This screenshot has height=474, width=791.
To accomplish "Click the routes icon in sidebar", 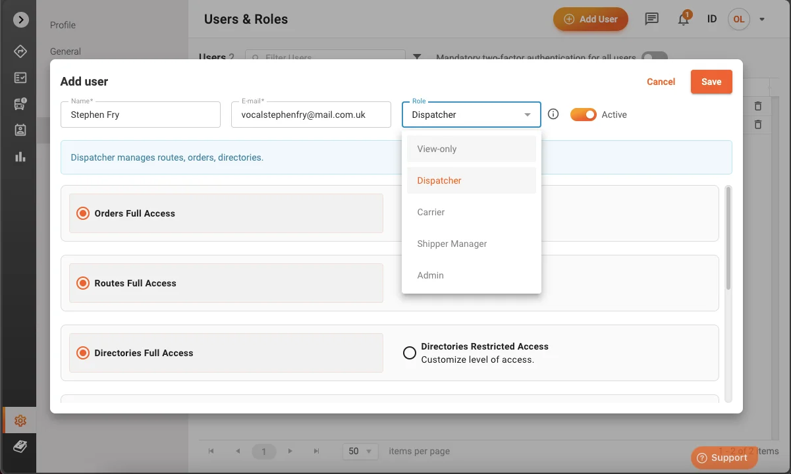I will click(20, 51).
